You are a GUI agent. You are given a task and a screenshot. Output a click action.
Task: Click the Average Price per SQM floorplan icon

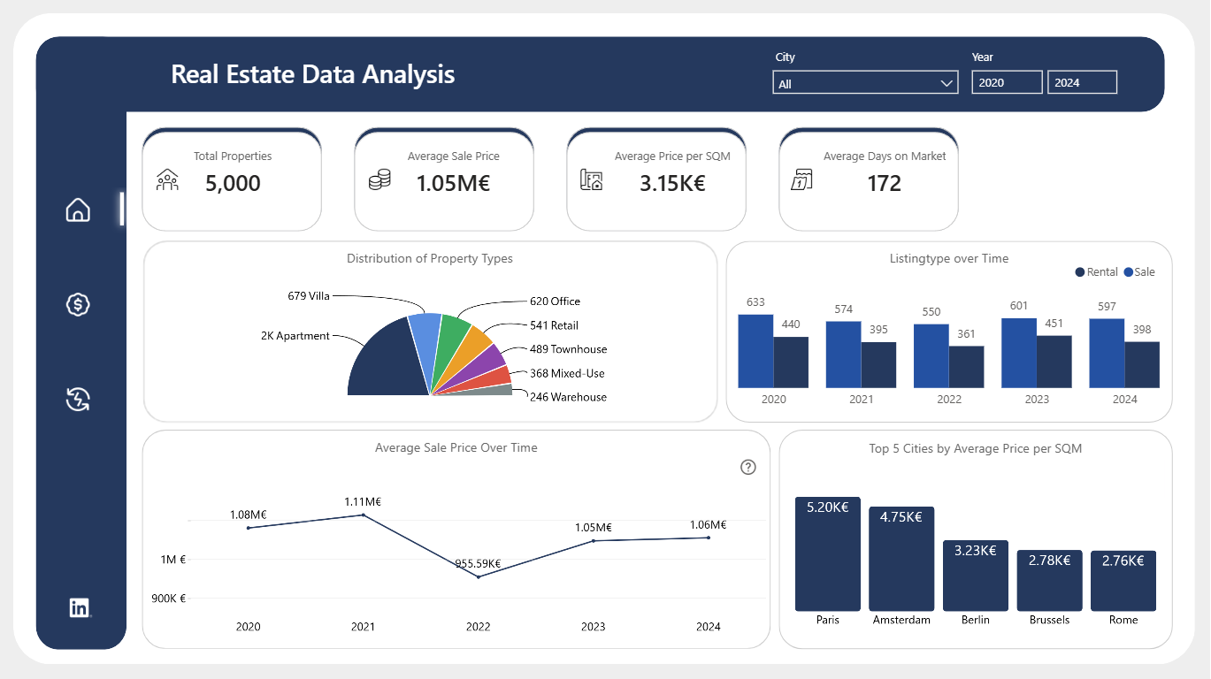[x=591, y=180]
